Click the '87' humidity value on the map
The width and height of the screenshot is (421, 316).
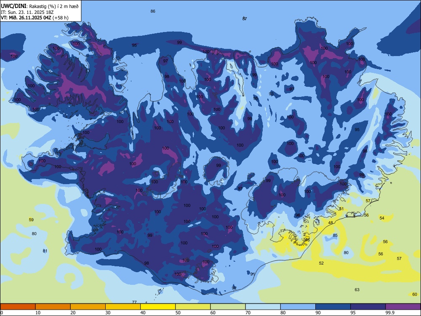click(245, 19)
